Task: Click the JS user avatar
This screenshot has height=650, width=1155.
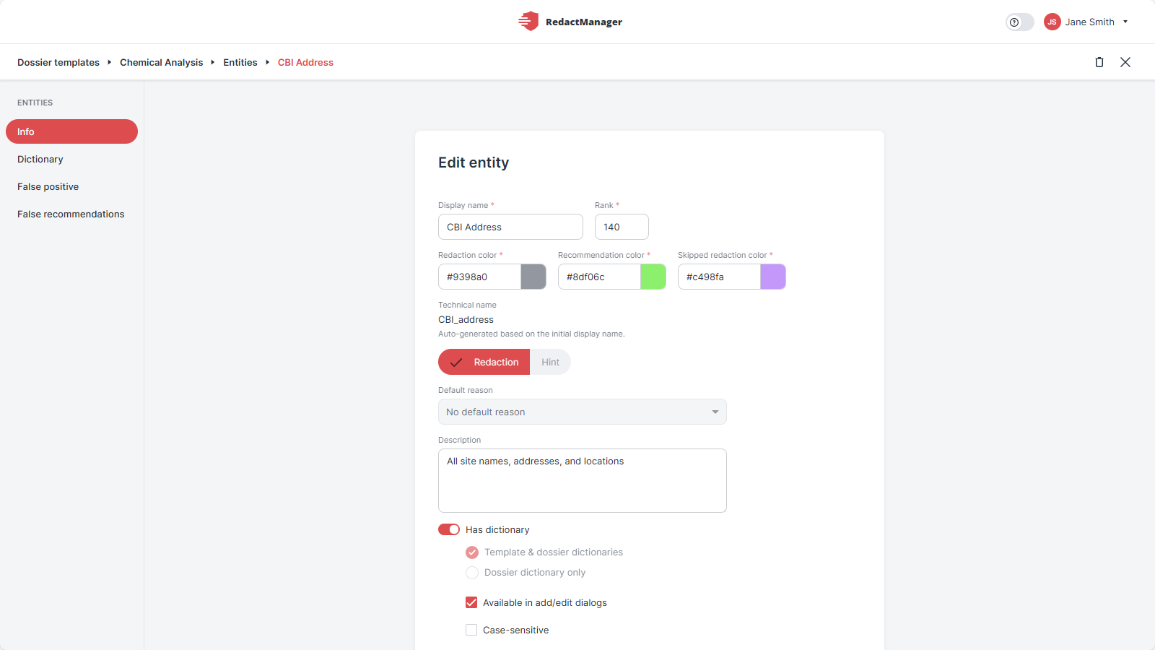Action: pos(1052,22)
